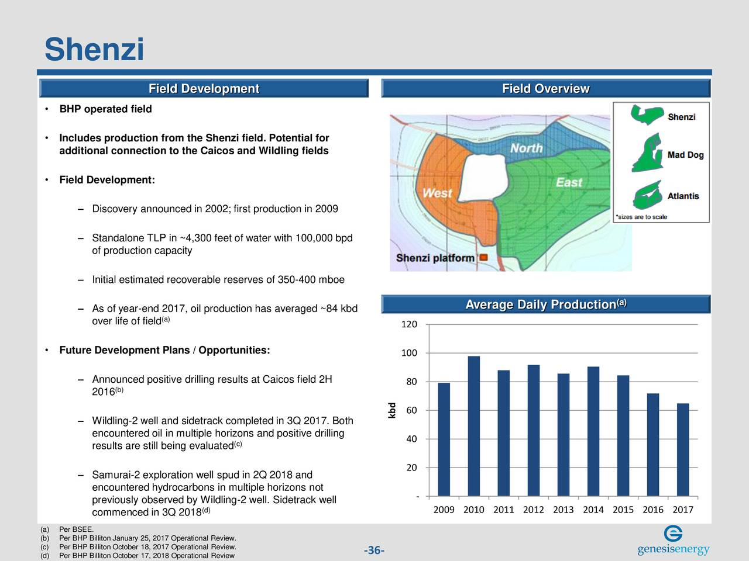Click the 'Mad Dog' legend label
Image resolution: width=749 pixels, height=561 pixels.
click(685, 155)
